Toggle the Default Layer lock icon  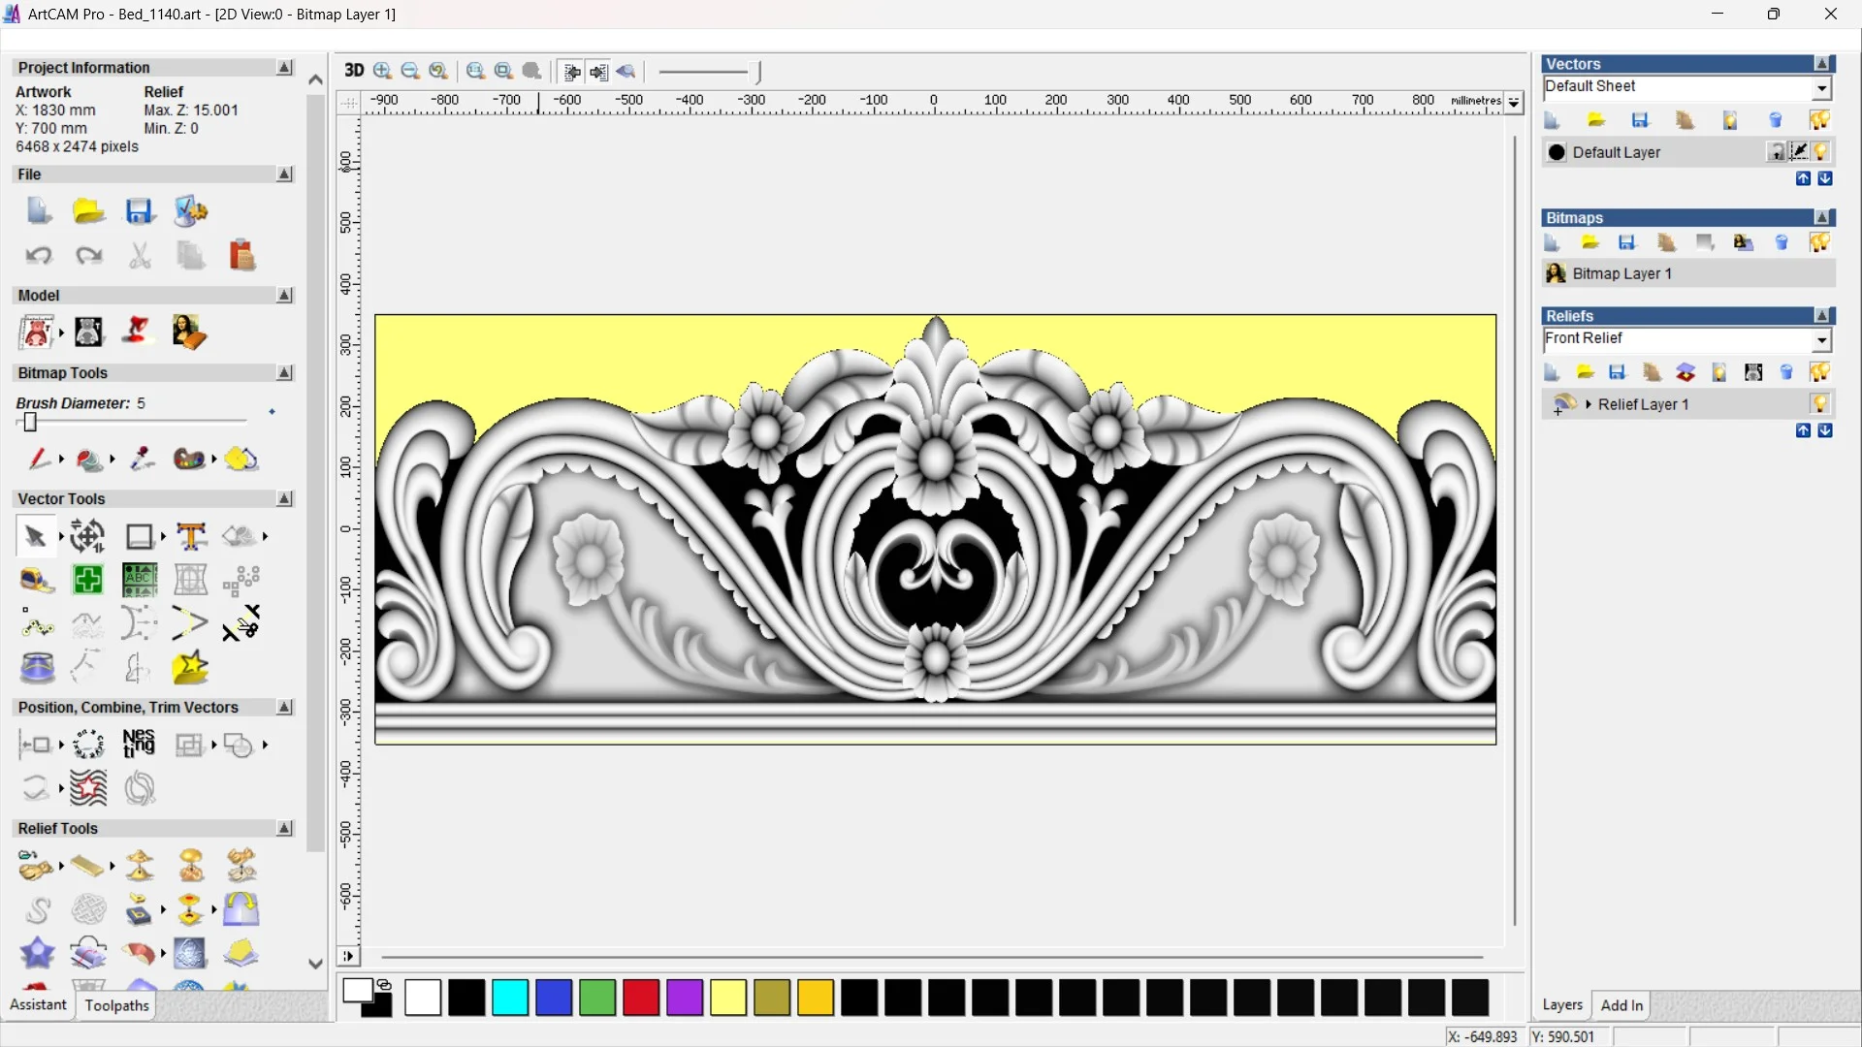1776,152
